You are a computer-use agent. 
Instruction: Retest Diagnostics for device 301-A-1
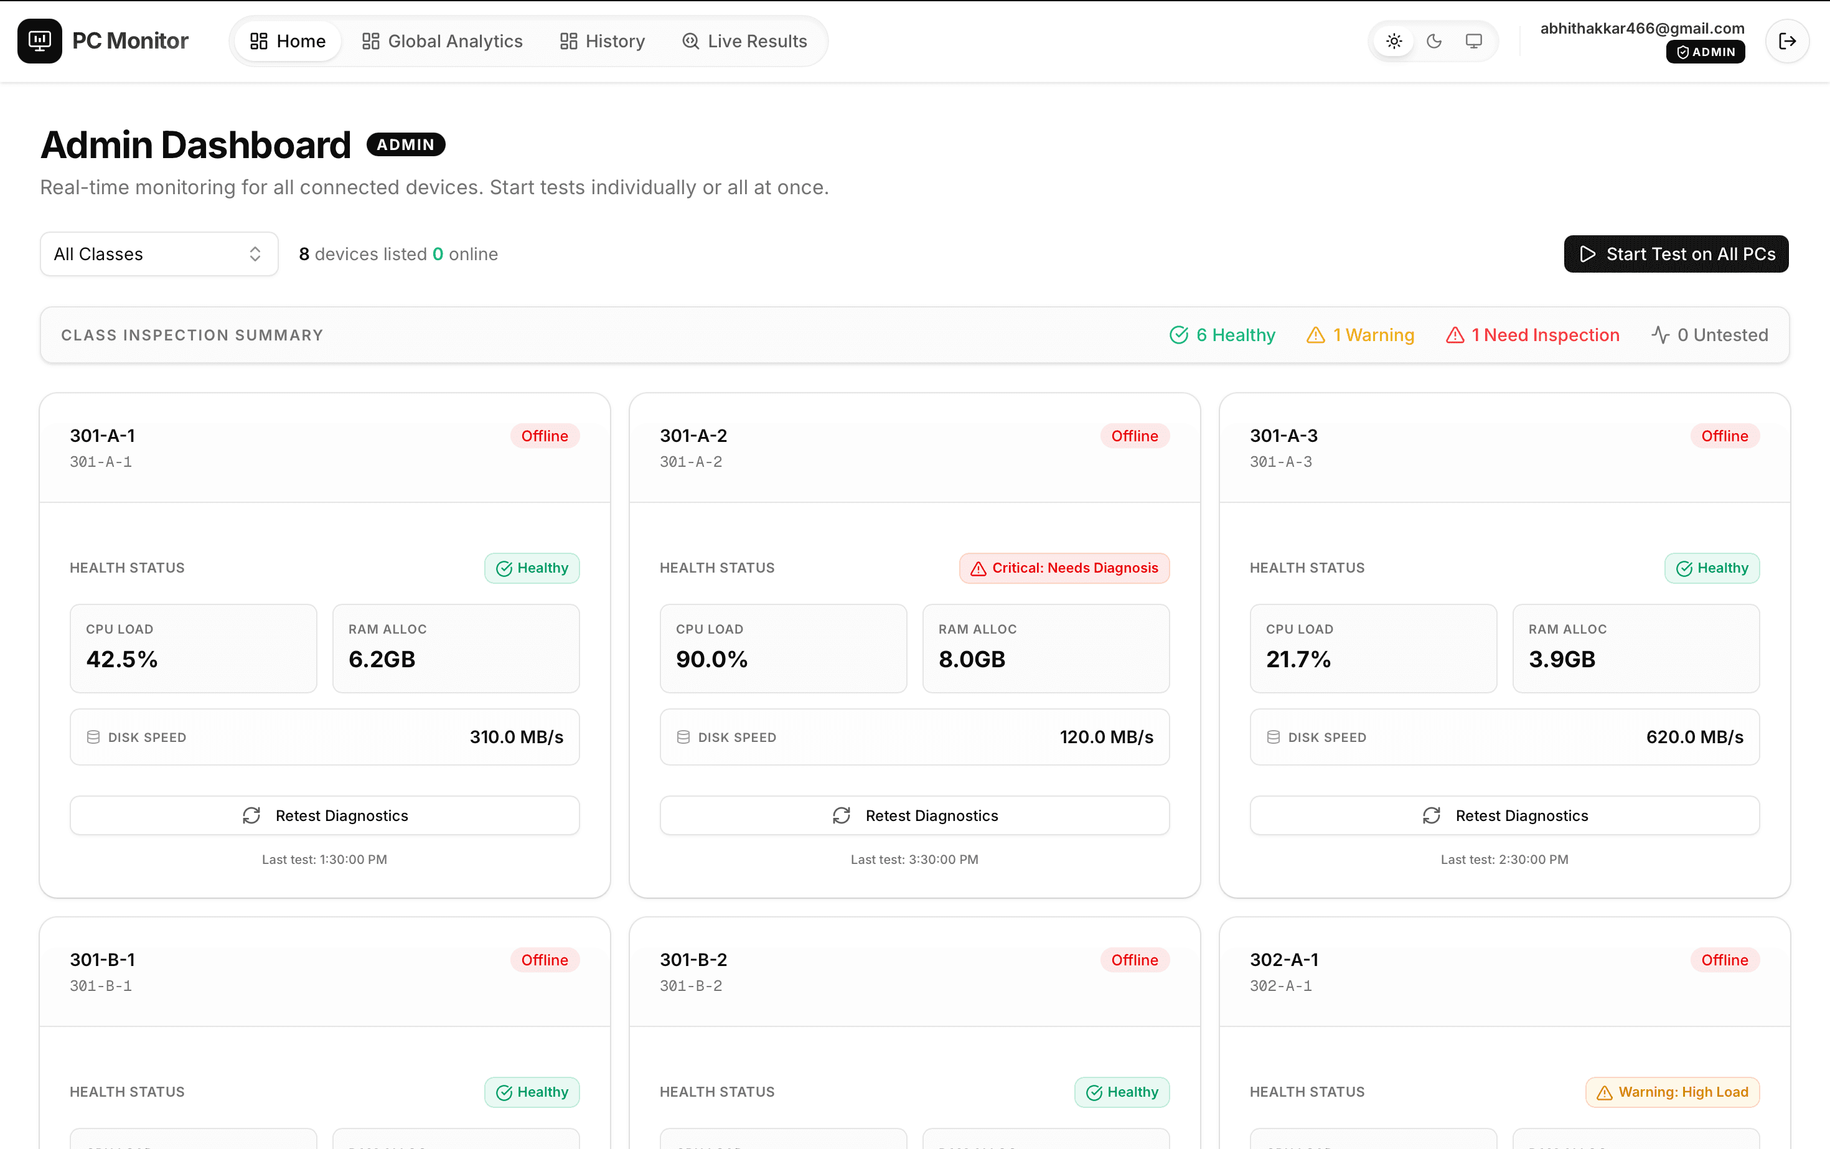pyautogui.click(x=324, y=815)
